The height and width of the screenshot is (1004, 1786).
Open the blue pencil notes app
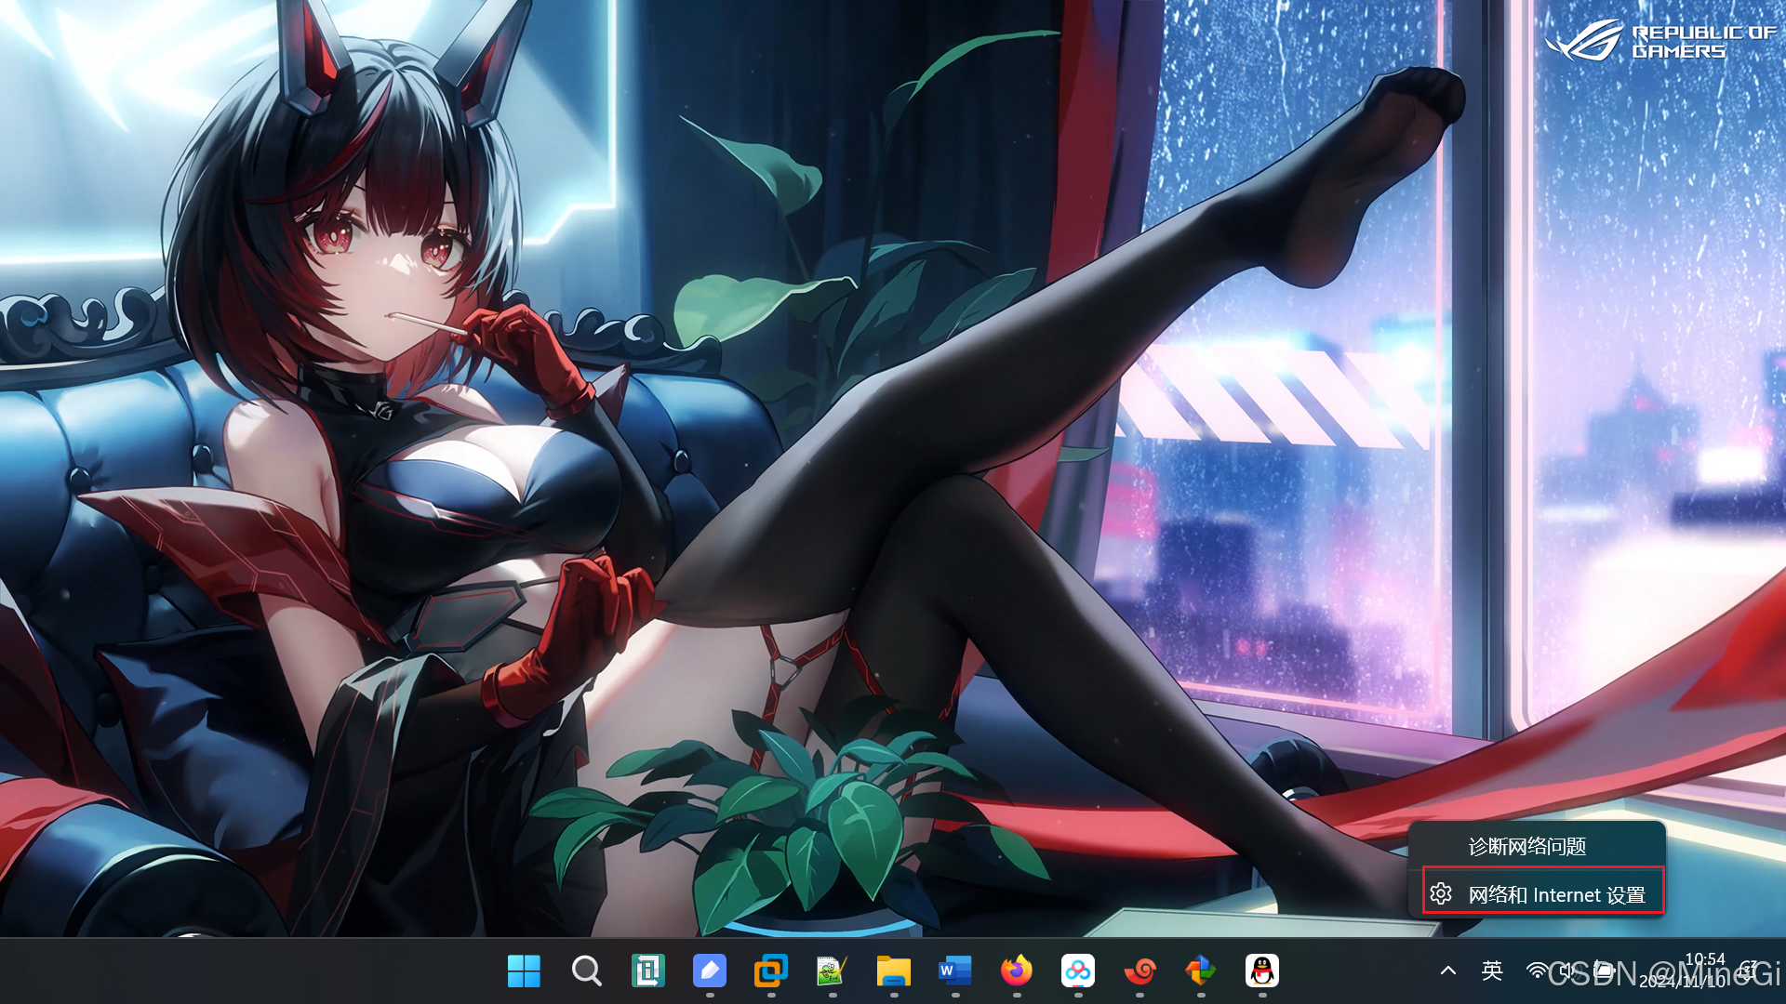tap(709, 971)
